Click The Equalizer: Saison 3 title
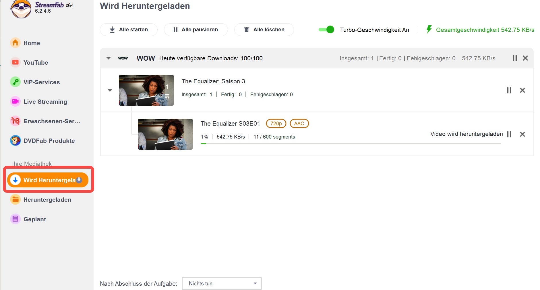The image size is (540, 290). [x=213, y=81]
